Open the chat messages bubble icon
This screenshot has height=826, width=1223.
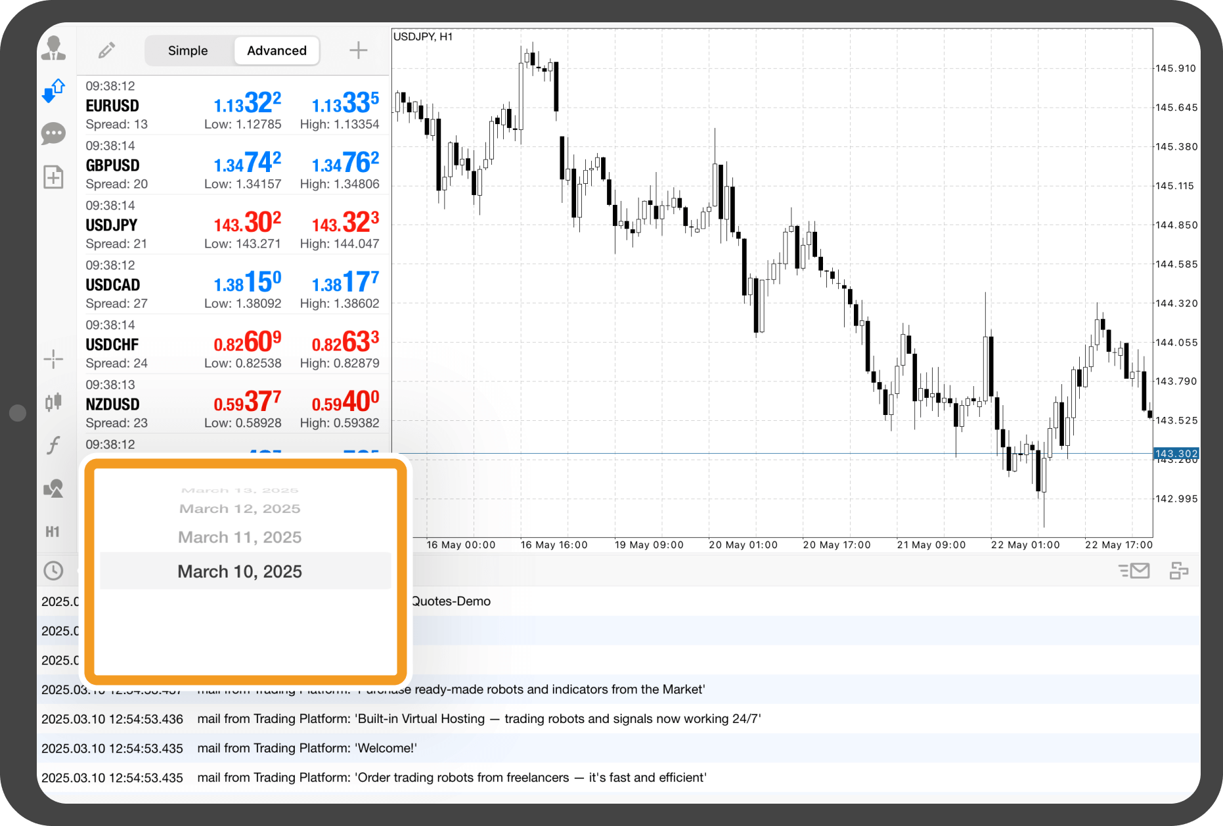tap(53, 134)
